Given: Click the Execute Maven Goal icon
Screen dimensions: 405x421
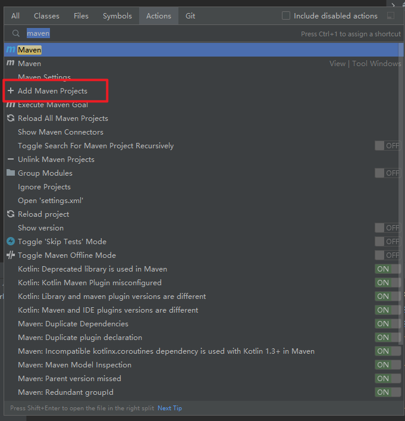Looking at the screenshot, I should pos(11,104).
